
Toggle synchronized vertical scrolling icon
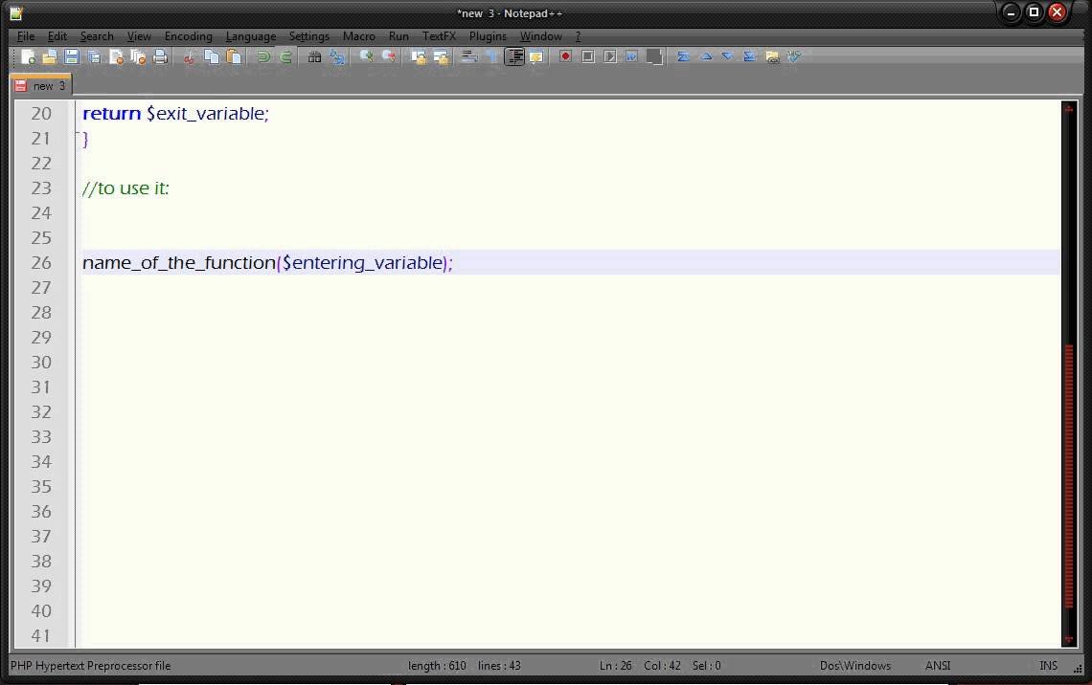(418, 57)
